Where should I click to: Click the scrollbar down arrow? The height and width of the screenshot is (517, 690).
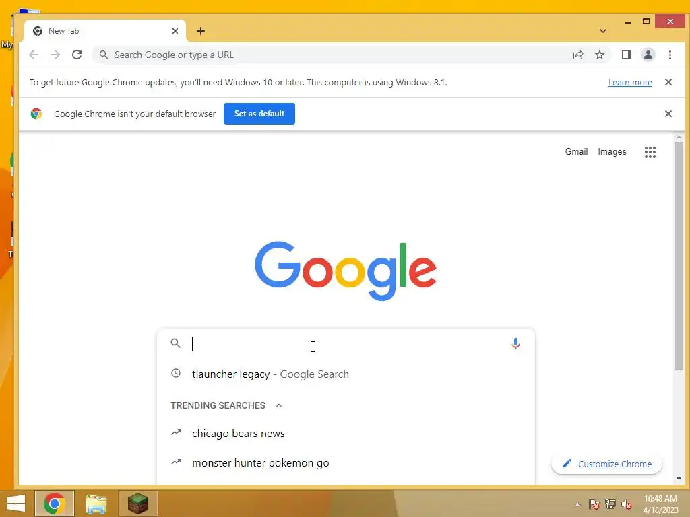pyautogui.click(x=679, y=479)
